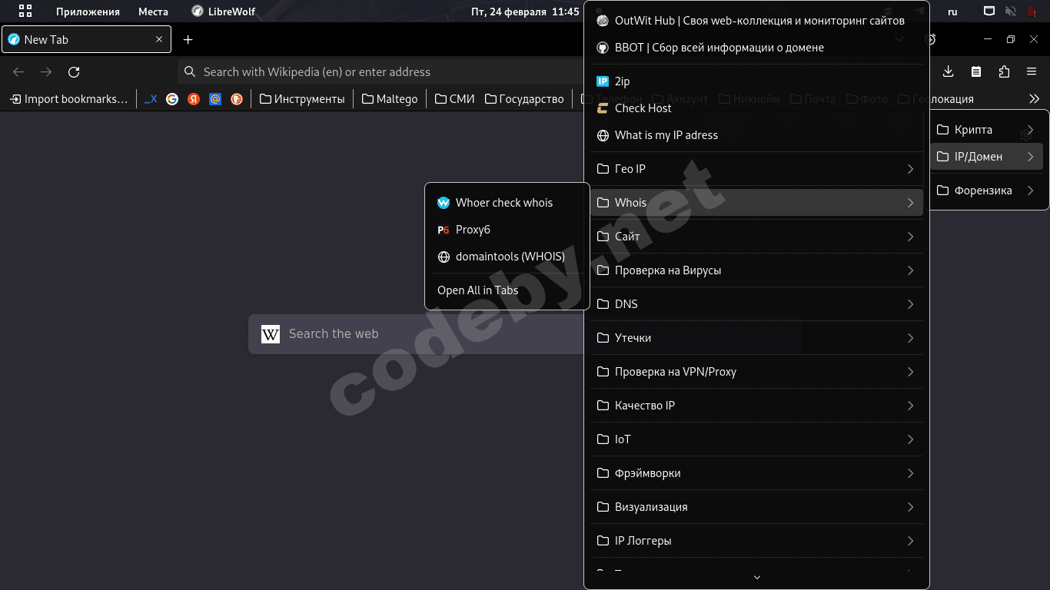This screenshot has height=590, width=1050.
Task: Click the Search the web box
Action: [415, 334]
